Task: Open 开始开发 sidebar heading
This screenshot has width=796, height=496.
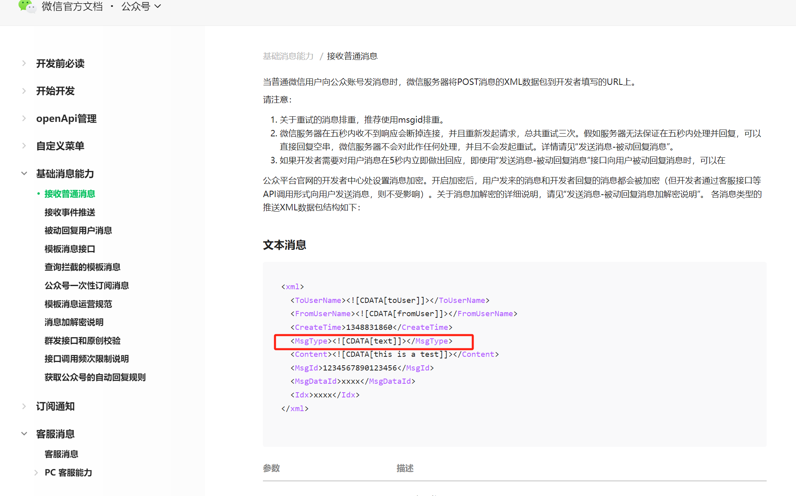Action: [55, 91]
